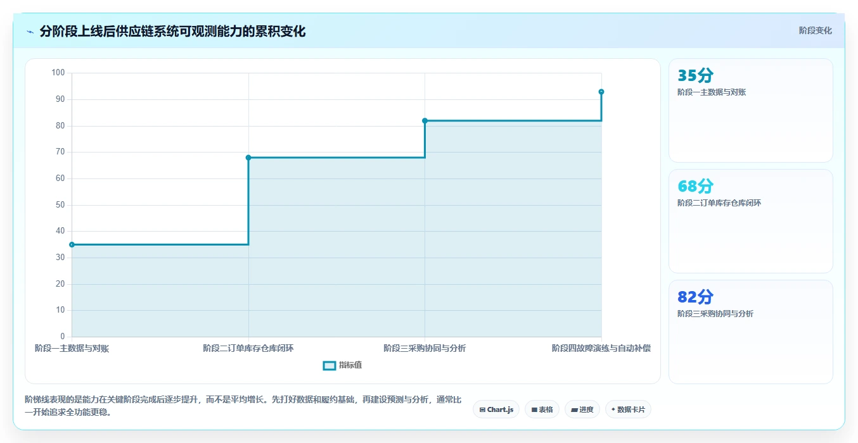Click x-axis label 阶段一主数据与对账
858x443 pixels.
72,348
